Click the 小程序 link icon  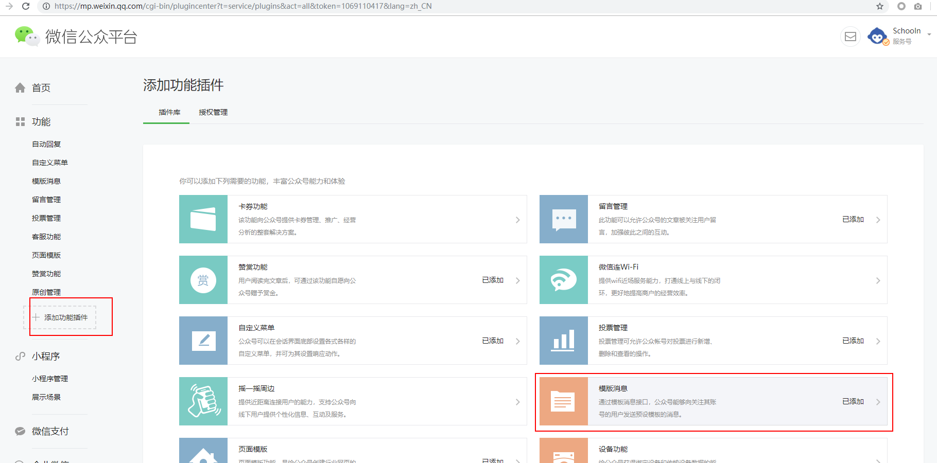[20, 356]
